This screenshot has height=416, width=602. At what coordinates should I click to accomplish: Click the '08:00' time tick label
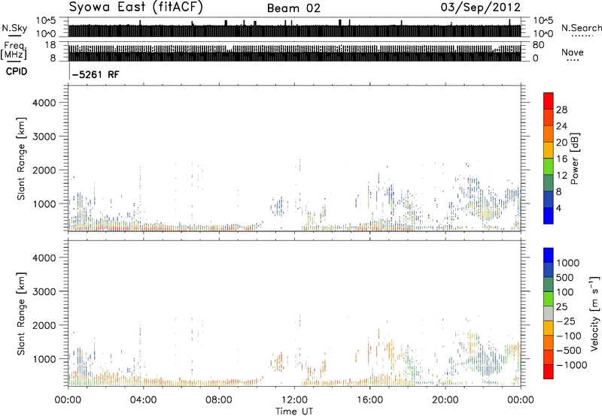click(219, 400)
